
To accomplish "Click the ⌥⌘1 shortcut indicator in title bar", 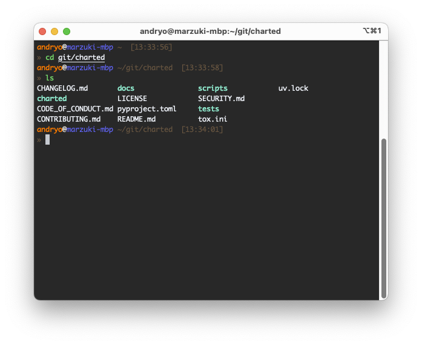I will (372, 31).
